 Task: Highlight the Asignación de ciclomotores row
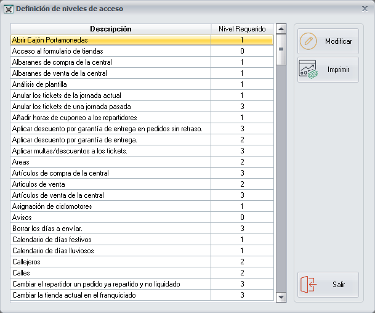(111, 206)
